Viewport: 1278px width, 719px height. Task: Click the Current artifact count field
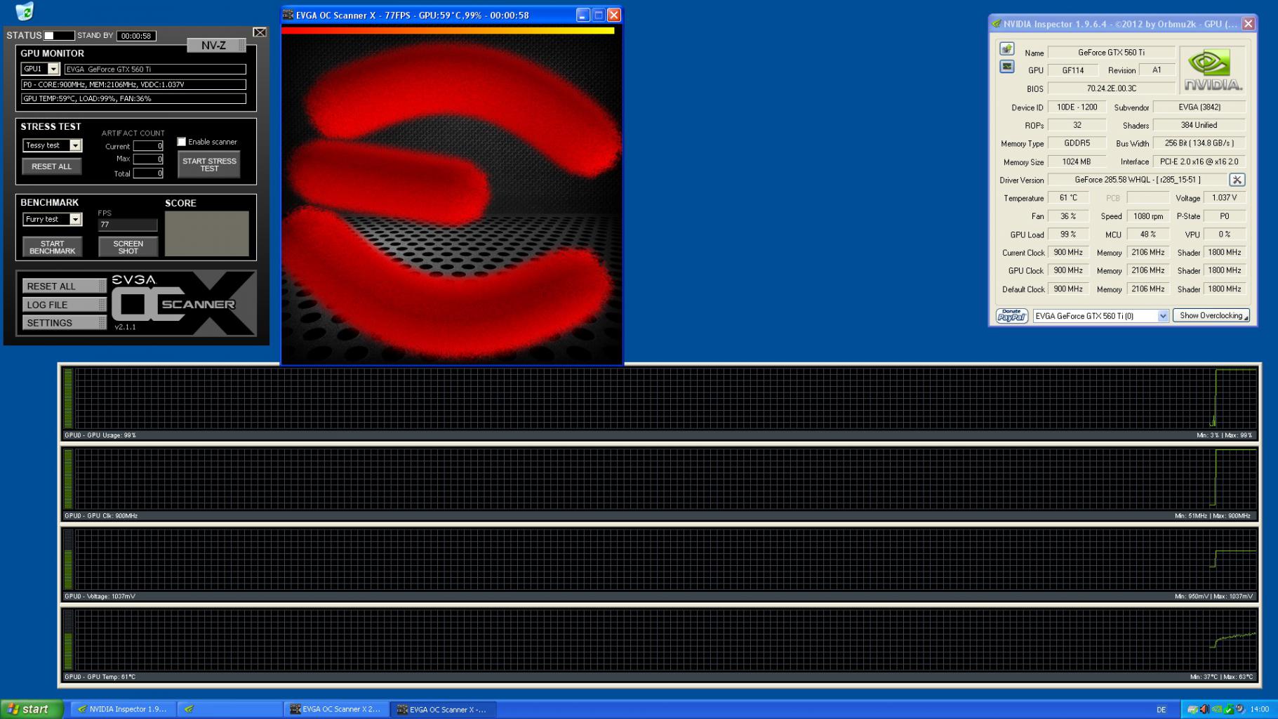click(148, 146)
